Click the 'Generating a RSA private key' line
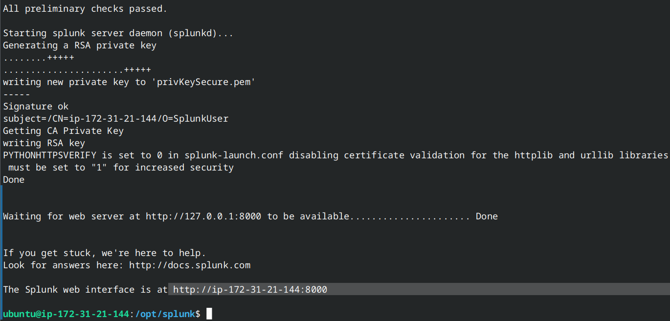This screenshot has height=321, width=670. 80,45
